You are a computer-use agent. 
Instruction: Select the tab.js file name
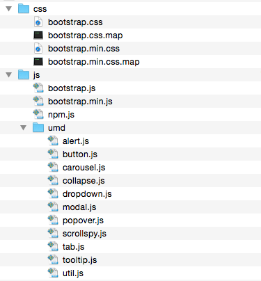pyautogui.click(x=74, y=247)
